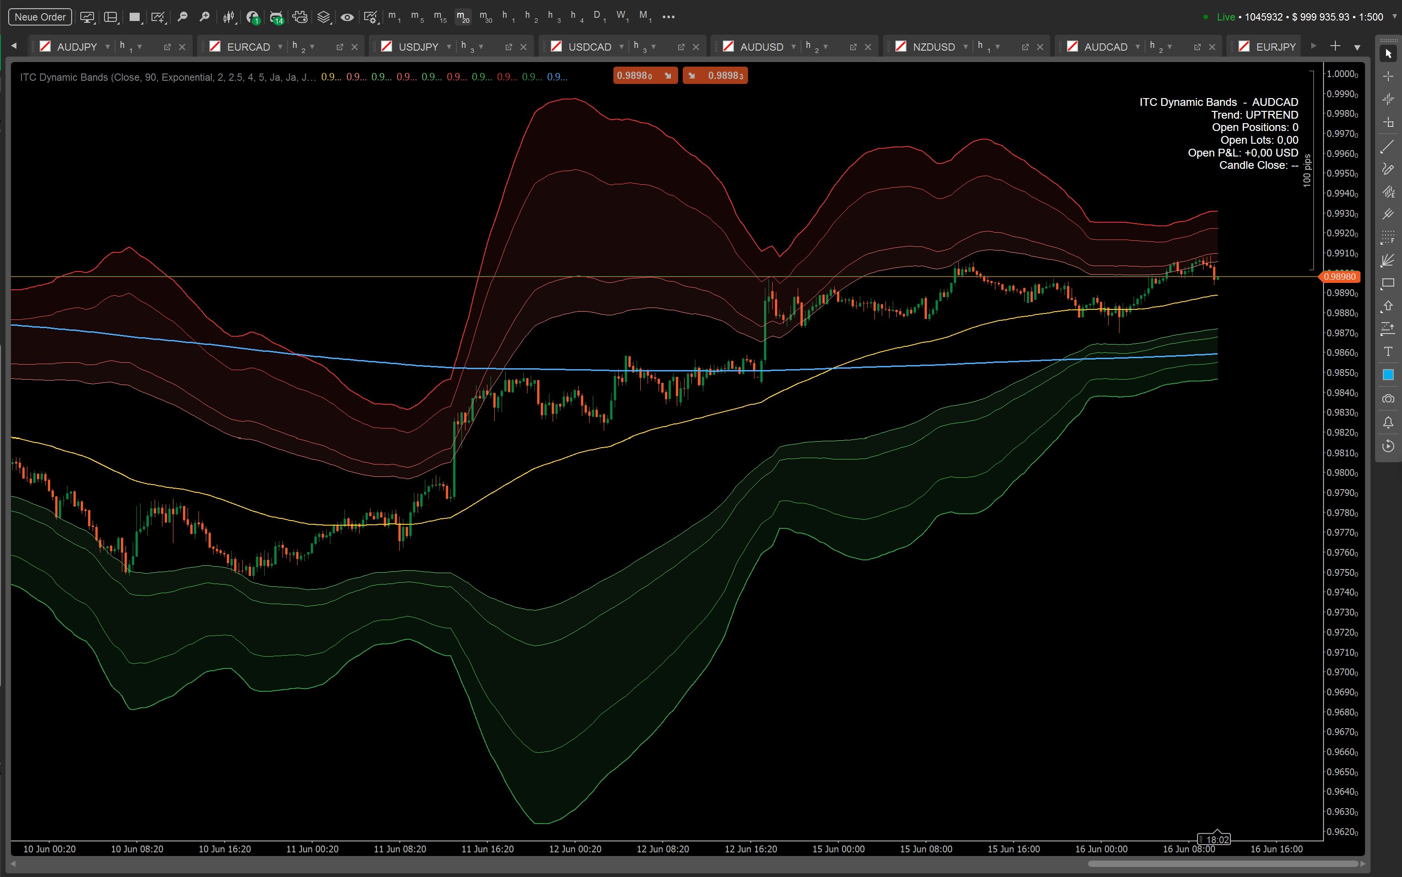Switch timeframe to m5
This screenshot has height=877, width=1402.
coord(417,17)
